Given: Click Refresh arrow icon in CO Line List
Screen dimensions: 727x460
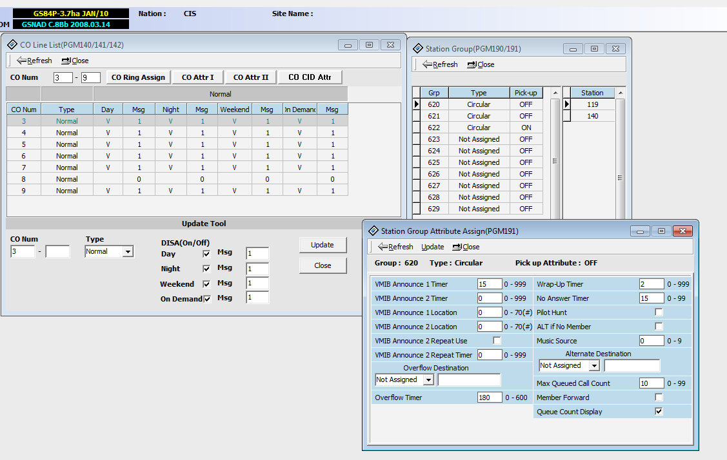Looking at the screenshot, I should (22, 61).
